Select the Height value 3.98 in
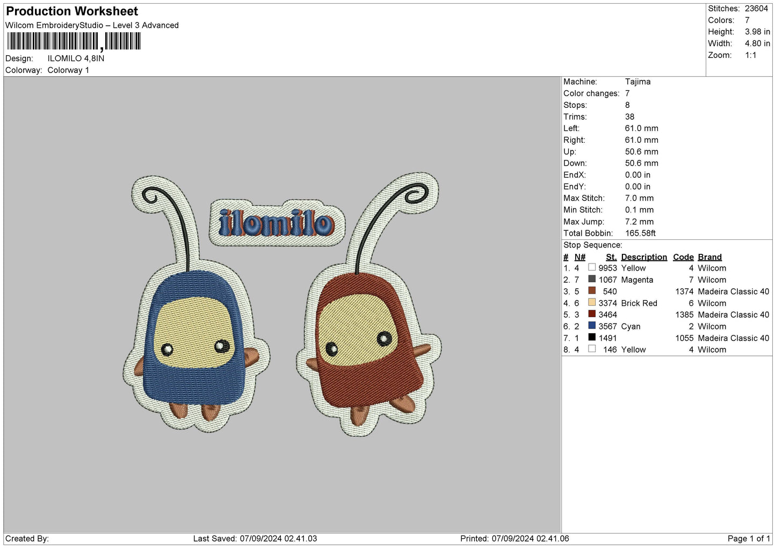This screenshot has width=776, height=548. click(x=757, y=32)
